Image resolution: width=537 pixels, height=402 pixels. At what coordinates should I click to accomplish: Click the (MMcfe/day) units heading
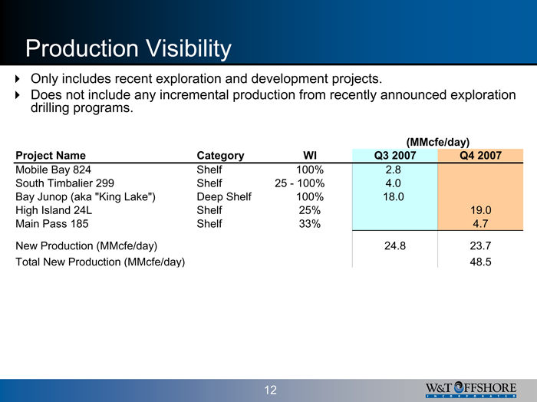tap(437, 142)
